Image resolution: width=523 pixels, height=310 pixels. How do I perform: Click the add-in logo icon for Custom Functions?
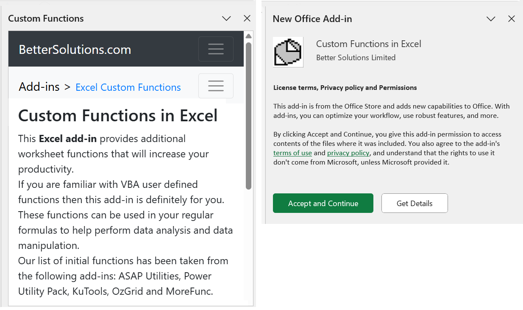(288, 52)
